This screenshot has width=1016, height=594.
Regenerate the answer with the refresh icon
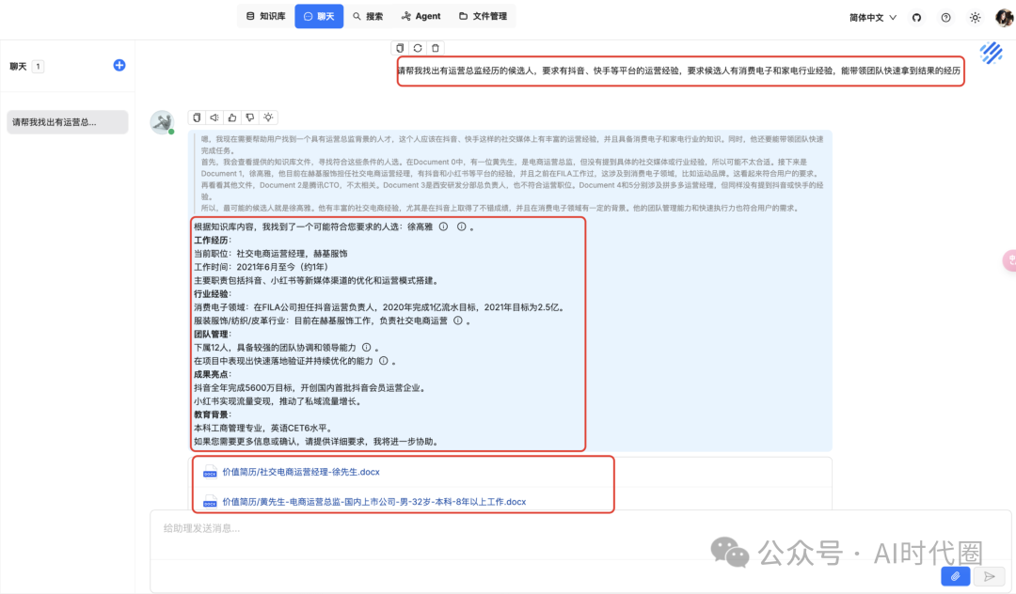coord(418,48)
